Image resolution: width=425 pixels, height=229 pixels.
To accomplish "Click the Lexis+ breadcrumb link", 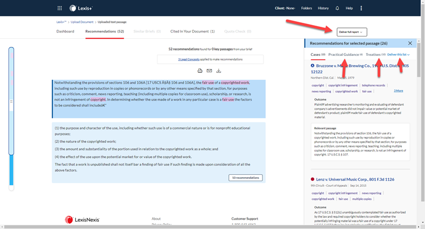I will [61, 22].
